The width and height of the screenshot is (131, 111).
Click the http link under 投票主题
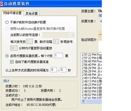(x=100, y=15)
